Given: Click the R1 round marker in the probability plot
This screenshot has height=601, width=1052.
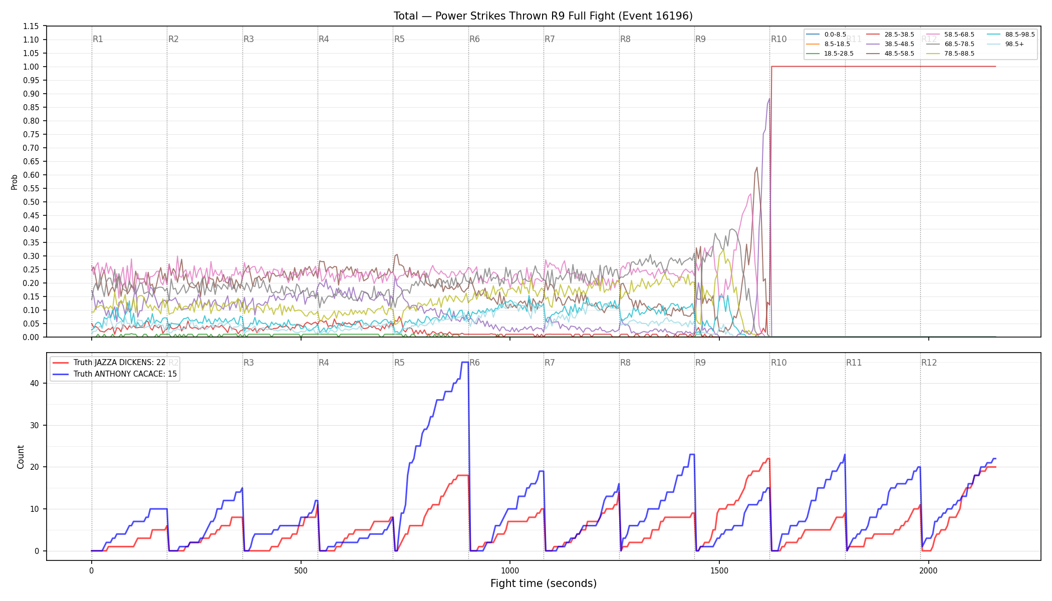Looking at the screenshot, I should 98,39.
